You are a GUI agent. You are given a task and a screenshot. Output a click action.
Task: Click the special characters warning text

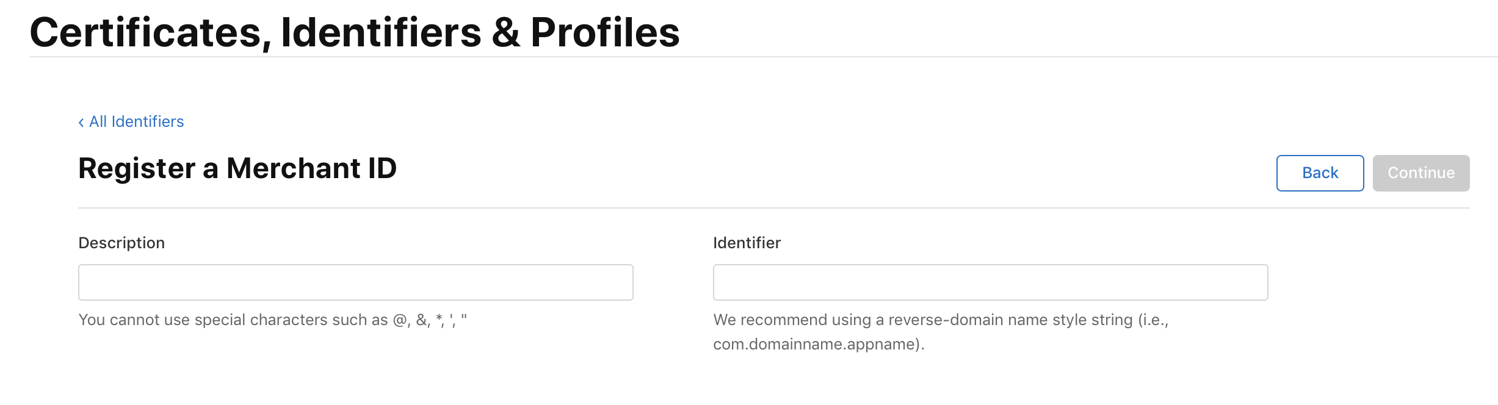(273, 320)
